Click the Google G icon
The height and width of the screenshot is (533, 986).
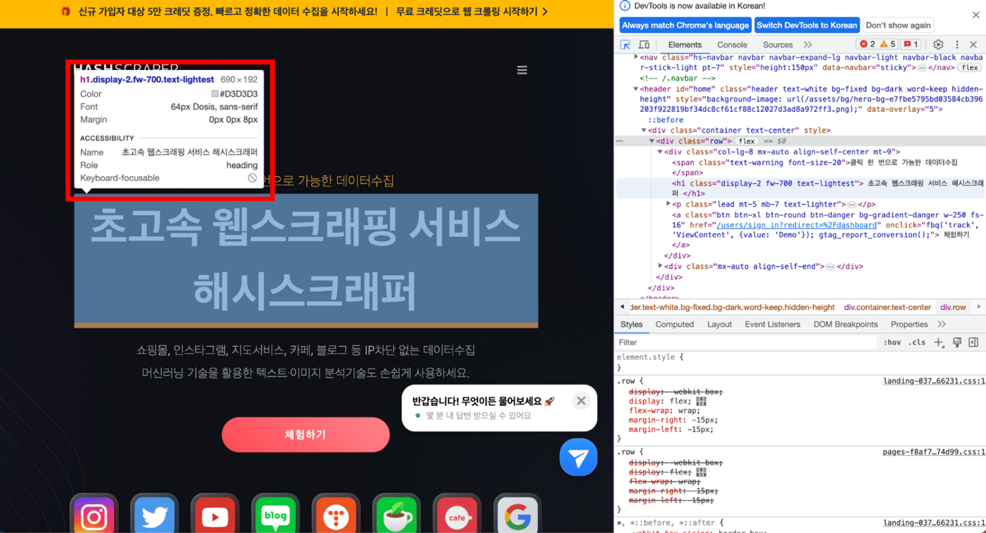coord(518,516)
